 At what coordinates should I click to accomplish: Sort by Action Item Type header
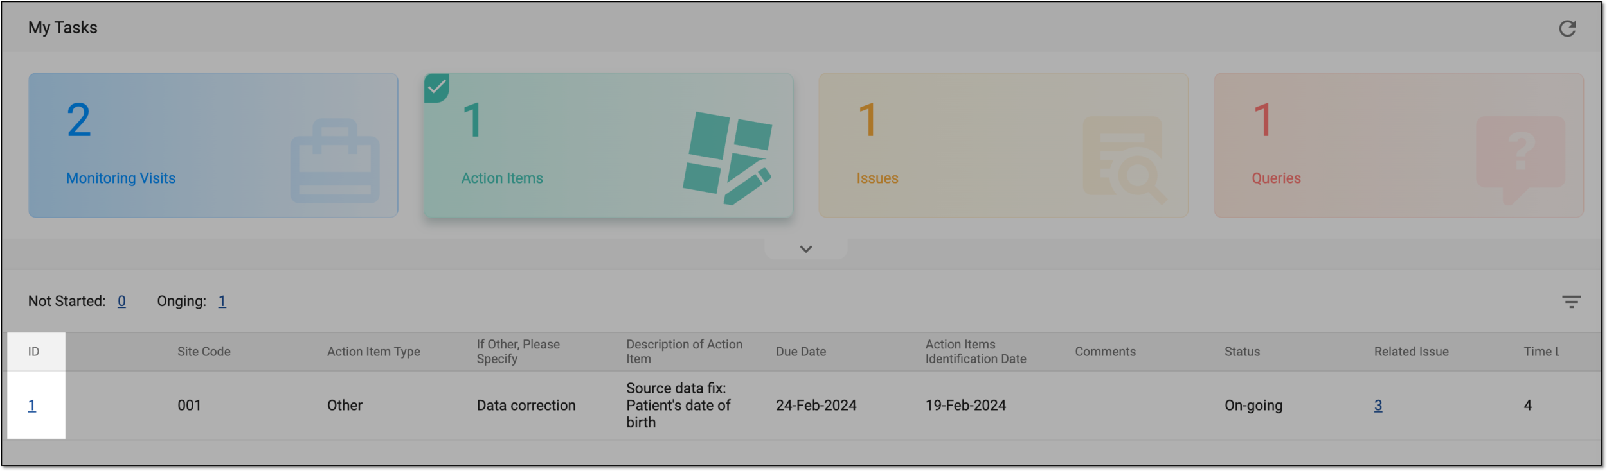point(373,352)
